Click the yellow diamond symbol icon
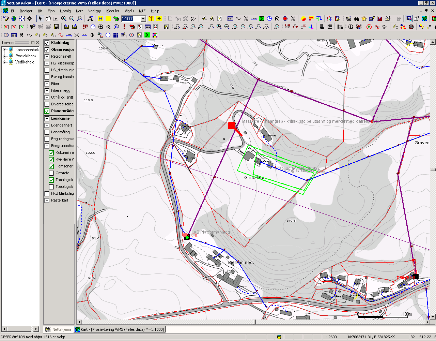 [x=159, y=19]
